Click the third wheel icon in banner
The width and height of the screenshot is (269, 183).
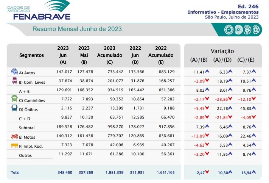click(x=247, y=30)
